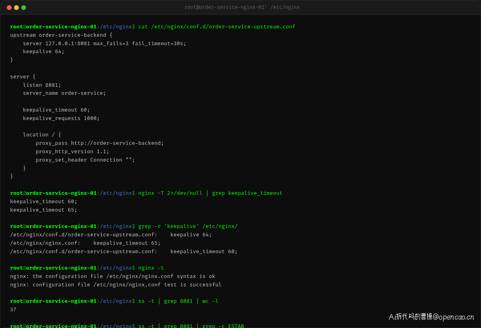Image resolution: width=481 pixels, height=328 pixels.
Task: Click the red close window button
Action: pyautogui.click(x=9, y=8)
